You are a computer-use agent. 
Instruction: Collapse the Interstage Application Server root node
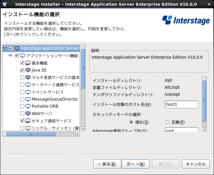(5, 48)
